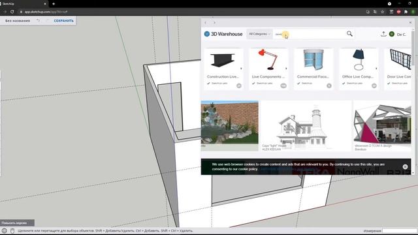This screenshot has height=235, width=418.
Task: Click the Повысить версию upgrade button
Action: tap(17, 223)
